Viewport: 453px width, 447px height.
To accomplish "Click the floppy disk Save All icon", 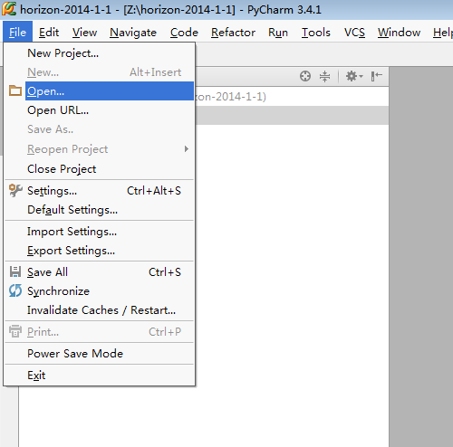I will click(x=15, y=271).
